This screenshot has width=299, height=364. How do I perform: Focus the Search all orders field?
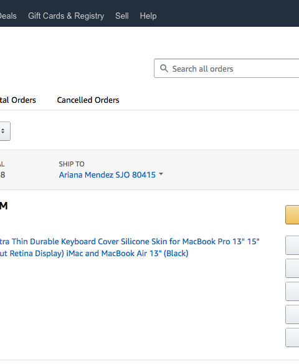tap(227, 69)
